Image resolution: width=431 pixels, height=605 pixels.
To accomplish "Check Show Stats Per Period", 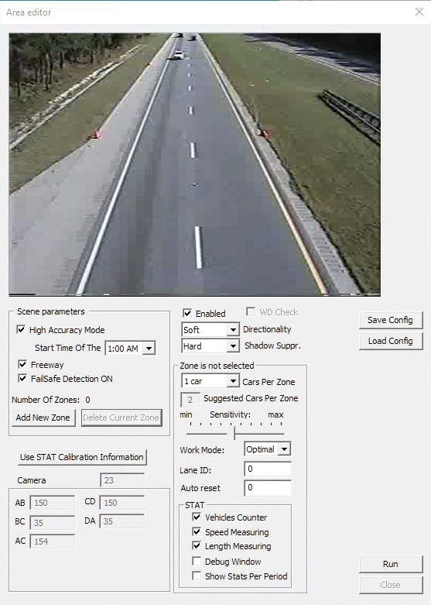I will point(197,576).
